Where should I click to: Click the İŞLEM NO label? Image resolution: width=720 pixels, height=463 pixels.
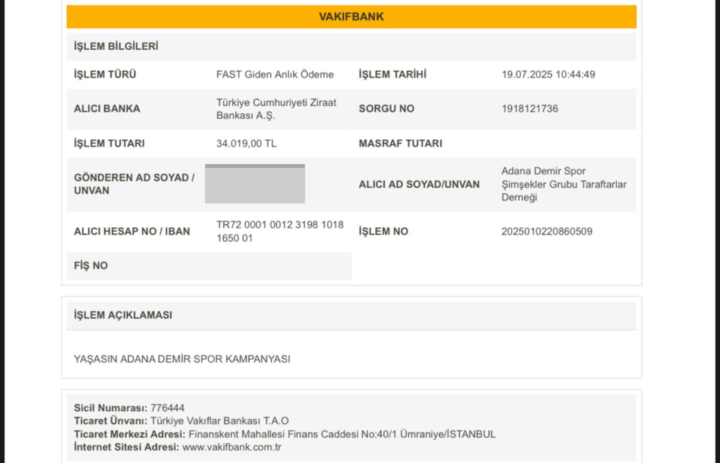point(383,231)
